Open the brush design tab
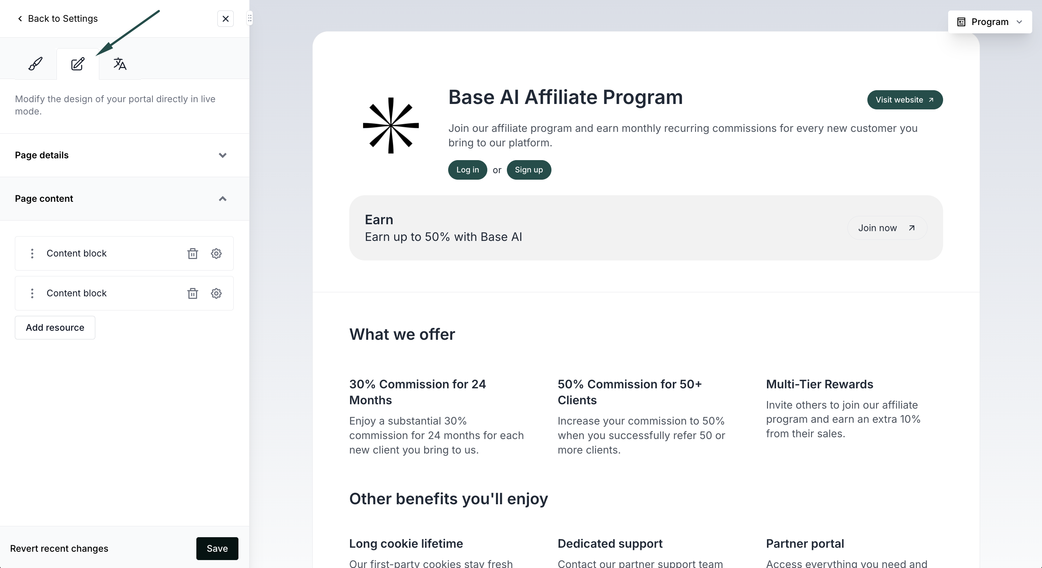Viewport: 1042px width, 568px height. pyautogui.click(x=36, y=64)
